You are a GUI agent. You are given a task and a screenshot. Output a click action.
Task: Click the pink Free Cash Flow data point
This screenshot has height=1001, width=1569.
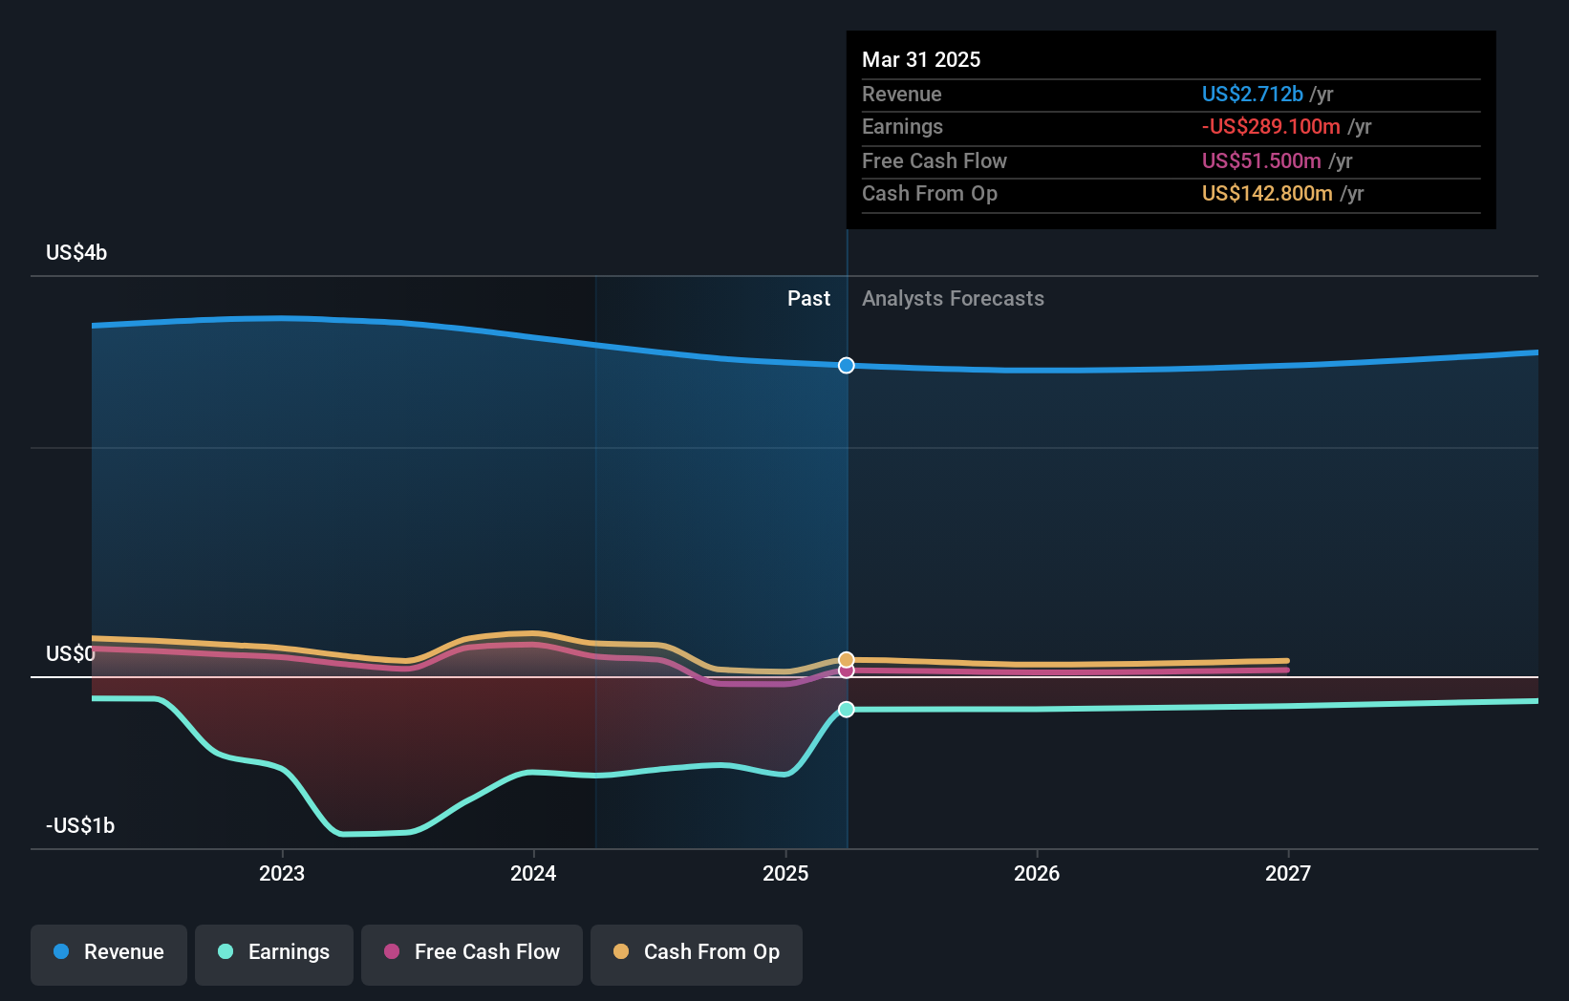847,671
